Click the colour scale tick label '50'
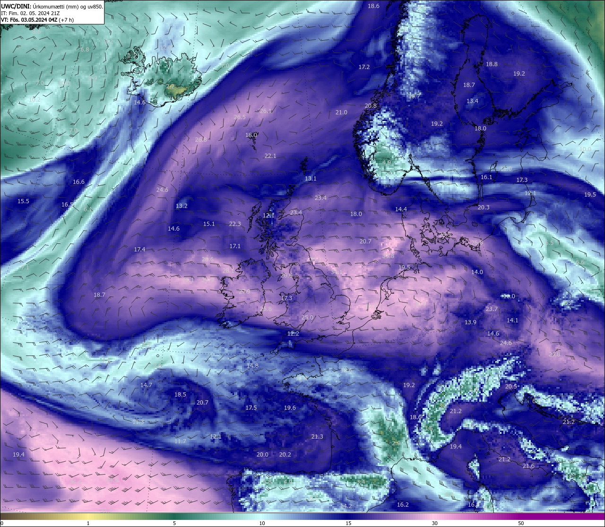The width and height of the screenshot is (605, 527). 521,523
